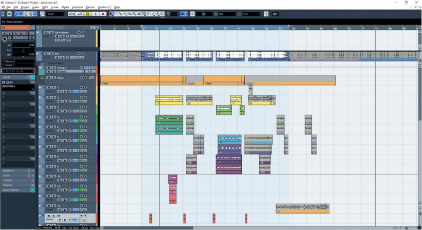
Task: Go to next marker transport button
Action: coord(74,14)
